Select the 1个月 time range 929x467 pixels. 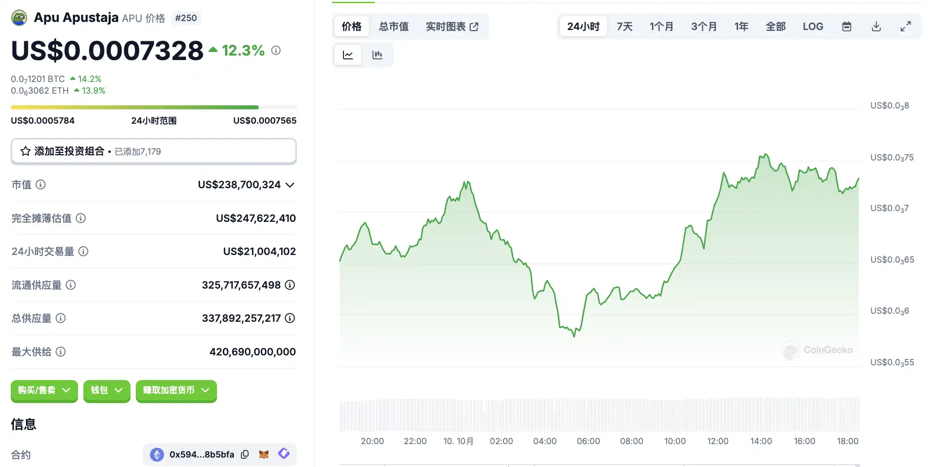coord(661,26)
